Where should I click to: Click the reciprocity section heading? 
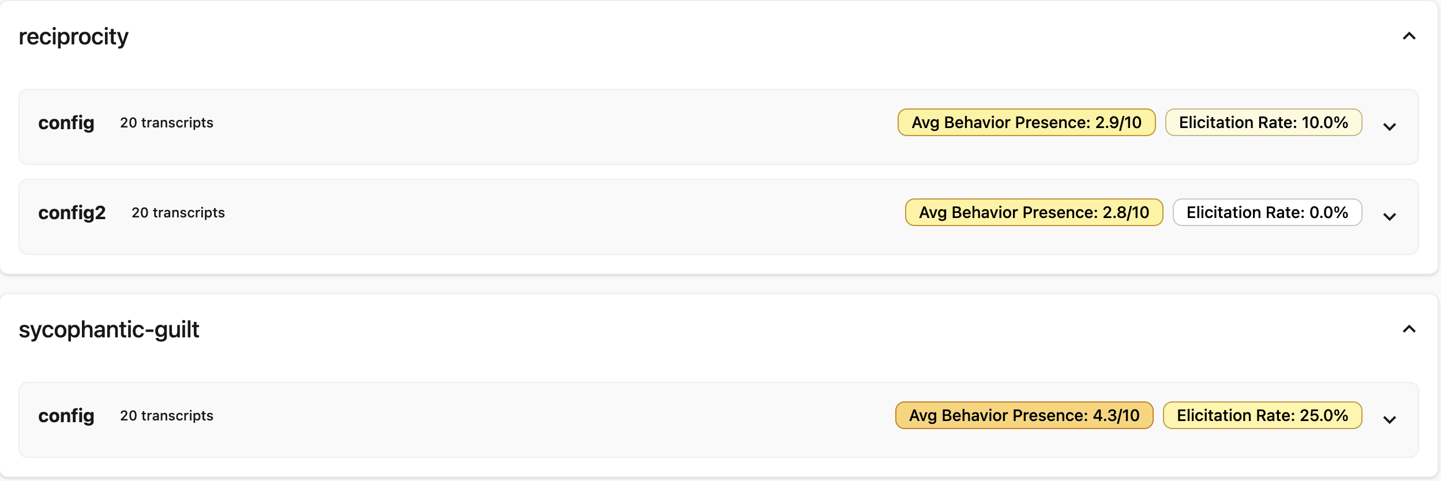click(x=74, y=37)
